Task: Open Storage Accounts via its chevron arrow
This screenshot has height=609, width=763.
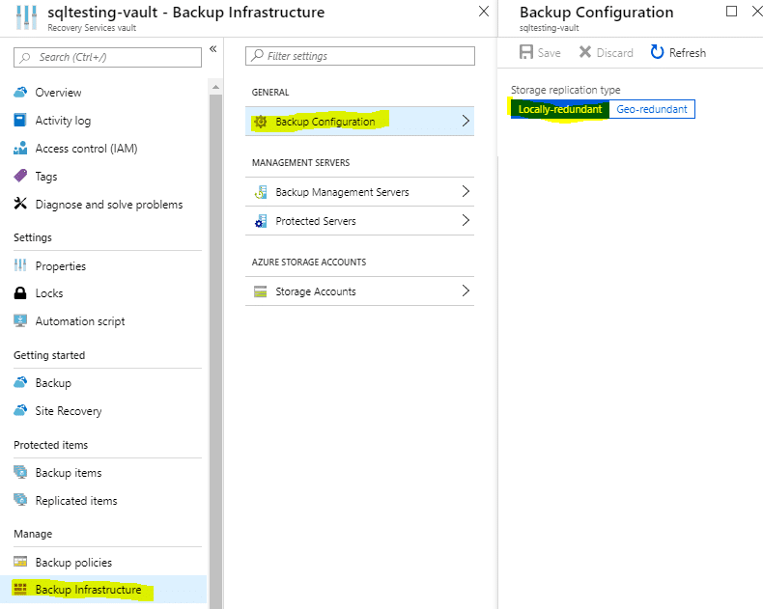Action: tap(466, 291)
